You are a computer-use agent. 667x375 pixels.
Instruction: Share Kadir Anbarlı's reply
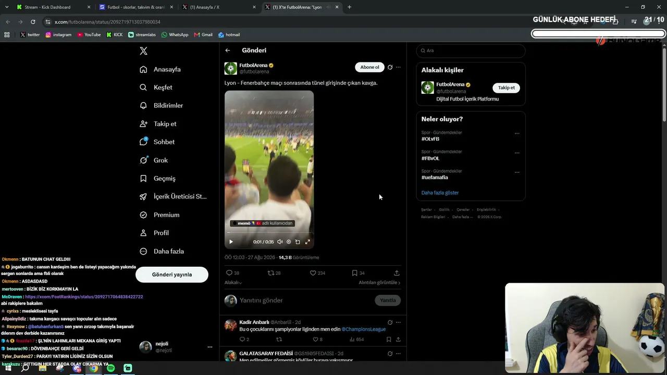point(398,340)
